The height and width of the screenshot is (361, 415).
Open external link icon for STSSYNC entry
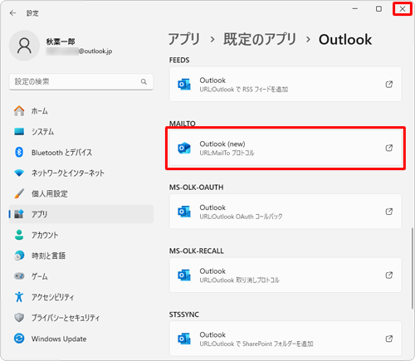[x=389, y=339]
